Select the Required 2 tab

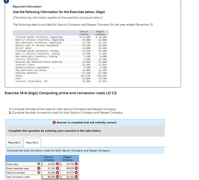click(32, 142)
